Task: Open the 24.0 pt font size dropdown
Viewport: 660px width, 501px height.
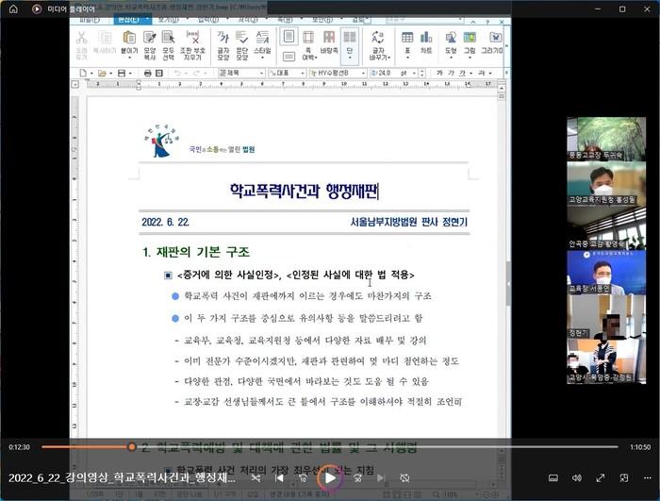Action: (x=414, y=74)
